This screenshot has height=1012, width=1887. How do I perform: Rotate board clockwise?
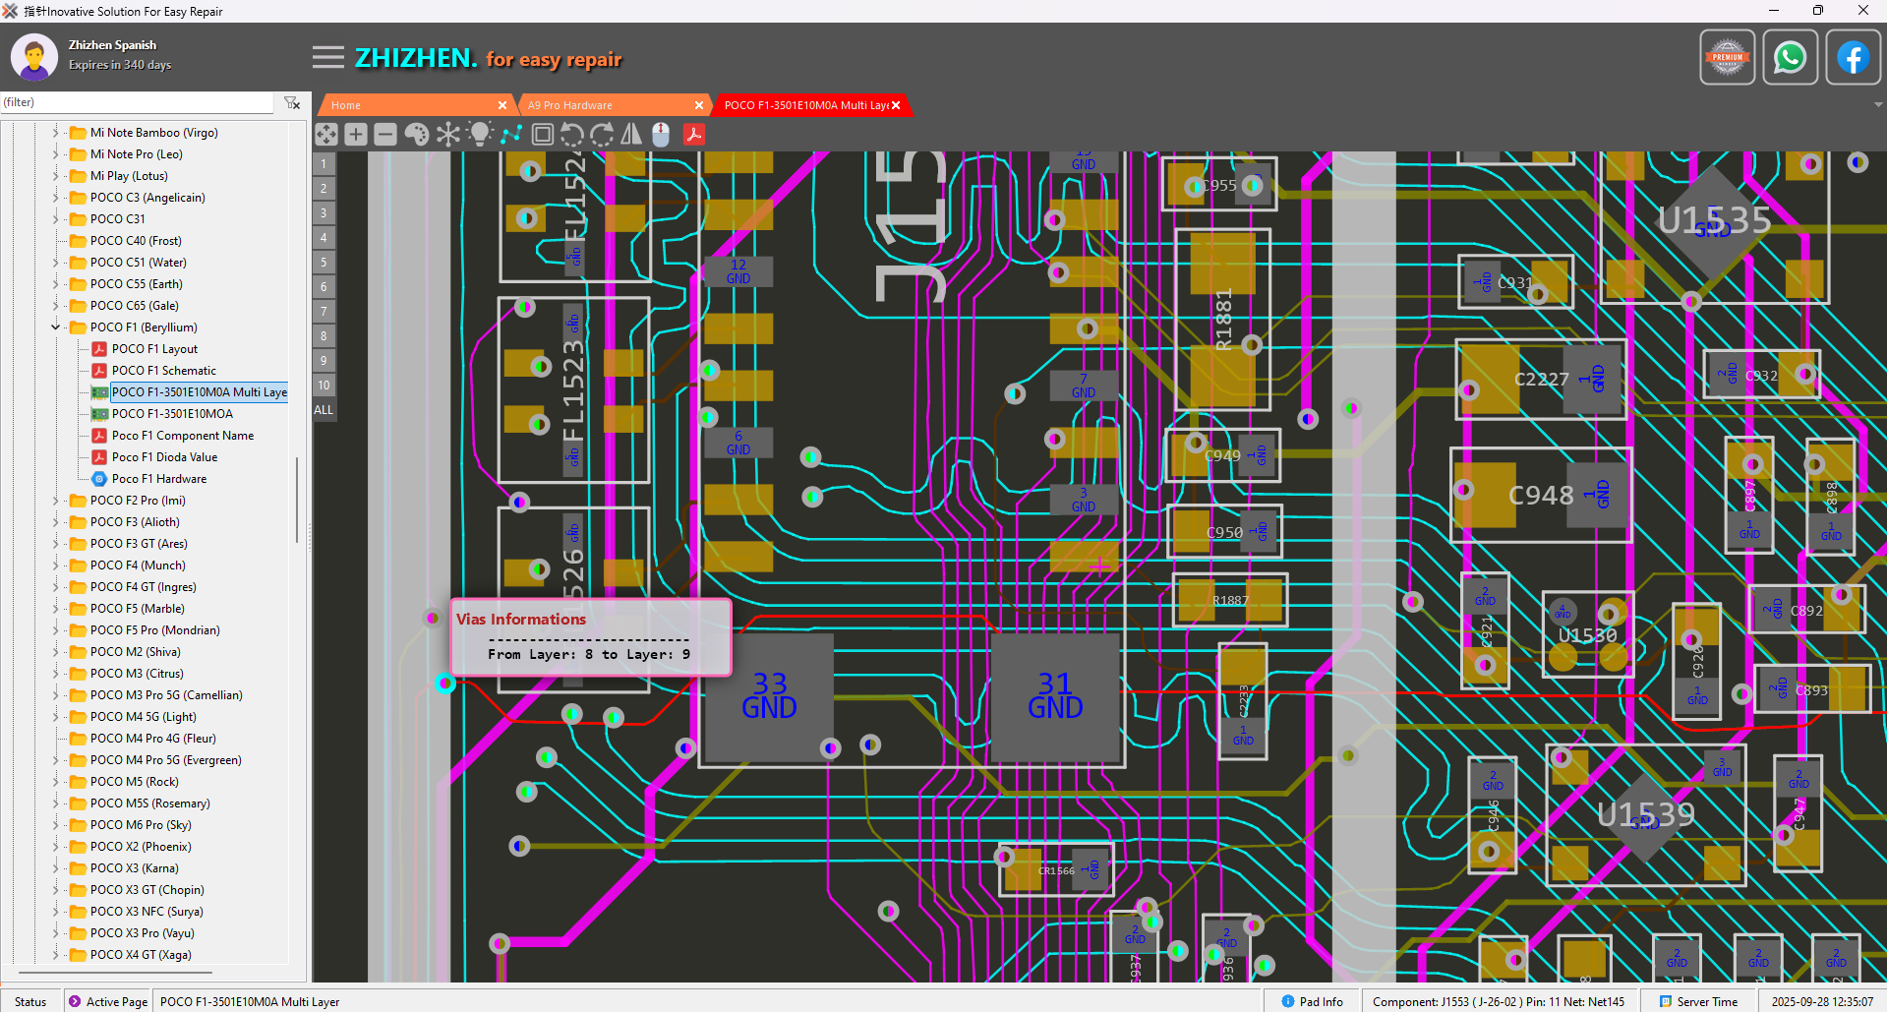[602, 134]
